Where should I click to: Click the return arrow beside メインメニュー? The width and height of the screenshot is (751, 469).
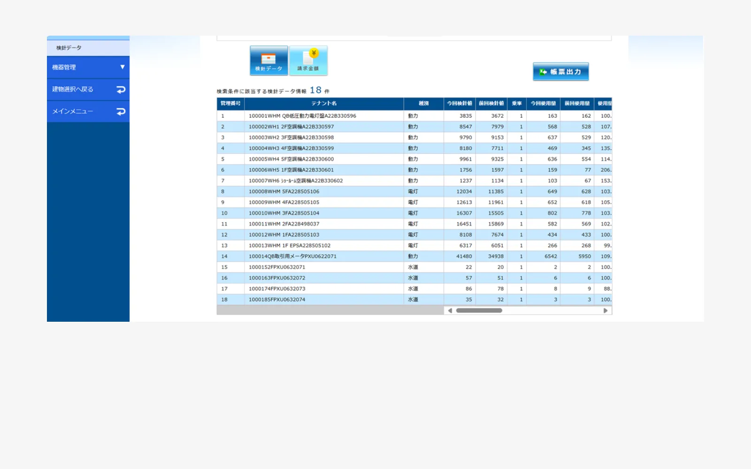[121, 112]
